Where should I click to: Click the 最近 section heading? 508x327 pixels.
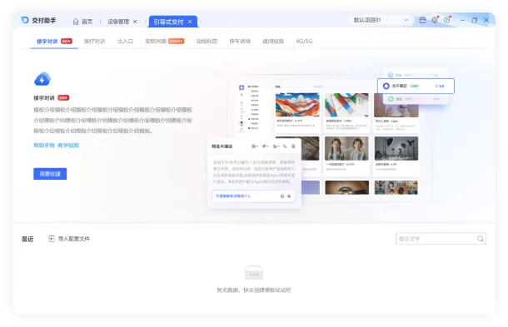coord(27,239)
